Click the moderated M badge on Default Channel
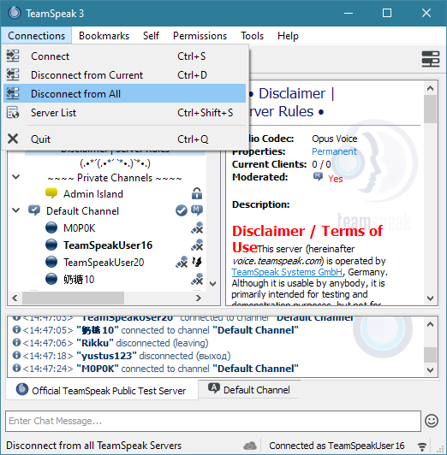The width and height of the screenshot is (447, 455). pos(197,210)
